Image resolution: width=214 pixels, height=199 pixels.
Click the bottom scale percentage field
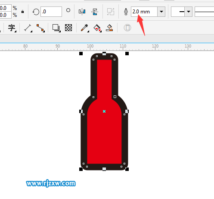point(5,15)
